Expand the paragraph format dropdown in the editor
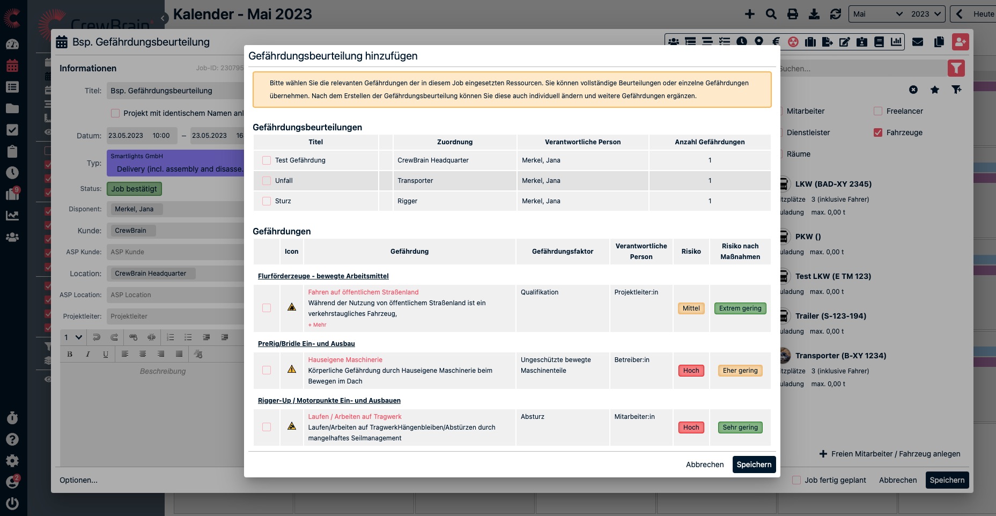This screenshot has height=516, width=996. click(x=73, y=337)
